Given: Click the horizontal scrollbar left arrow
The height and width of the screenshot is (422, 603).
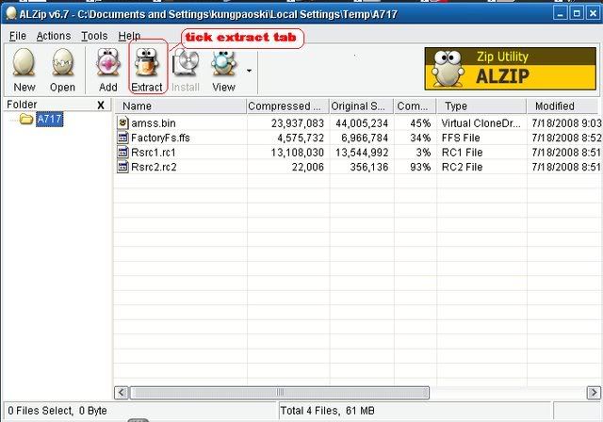Looking at the screenshot, I should pos(122,393).
